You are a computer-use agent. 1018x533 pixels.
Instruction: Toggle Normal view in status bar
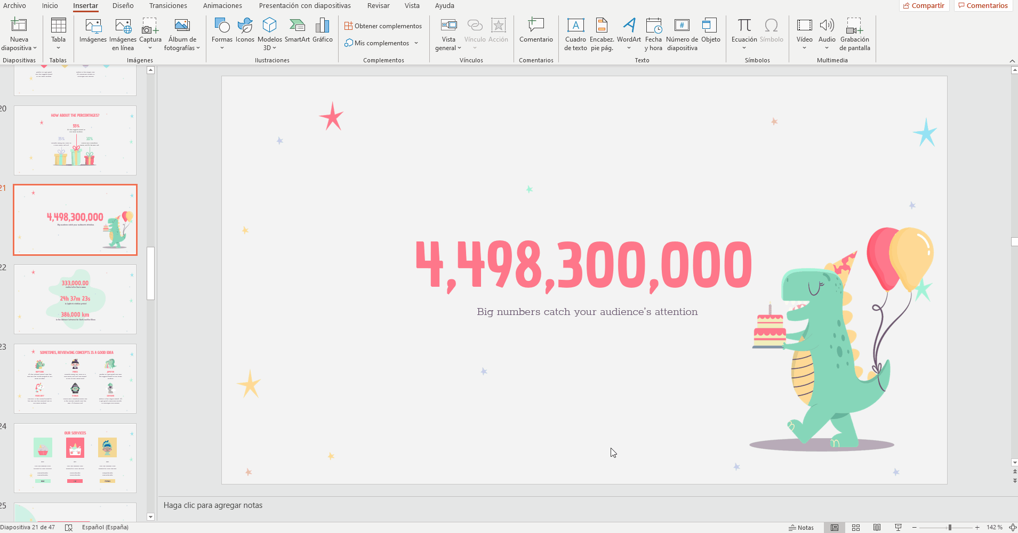tap(835, 527)
